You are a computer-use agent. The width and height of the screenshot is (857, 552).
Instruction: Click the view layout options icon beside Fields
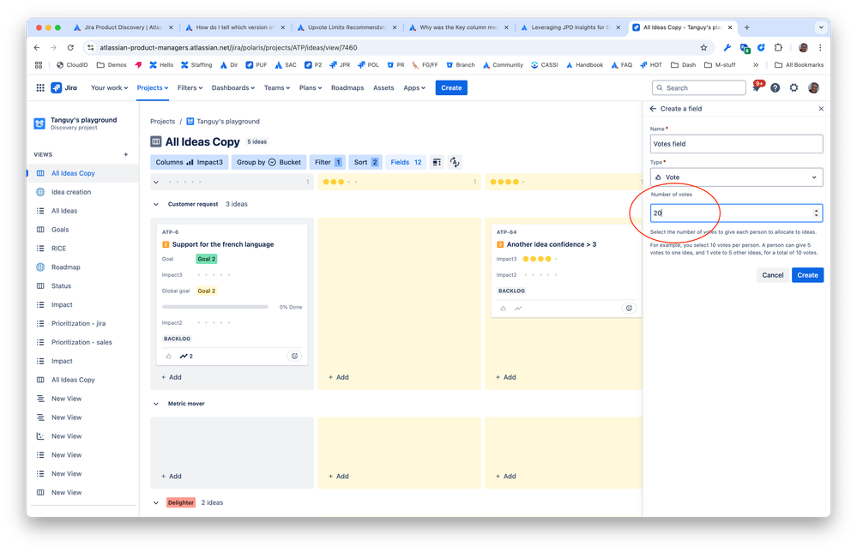pyautogui.click(x=437, y=162)
